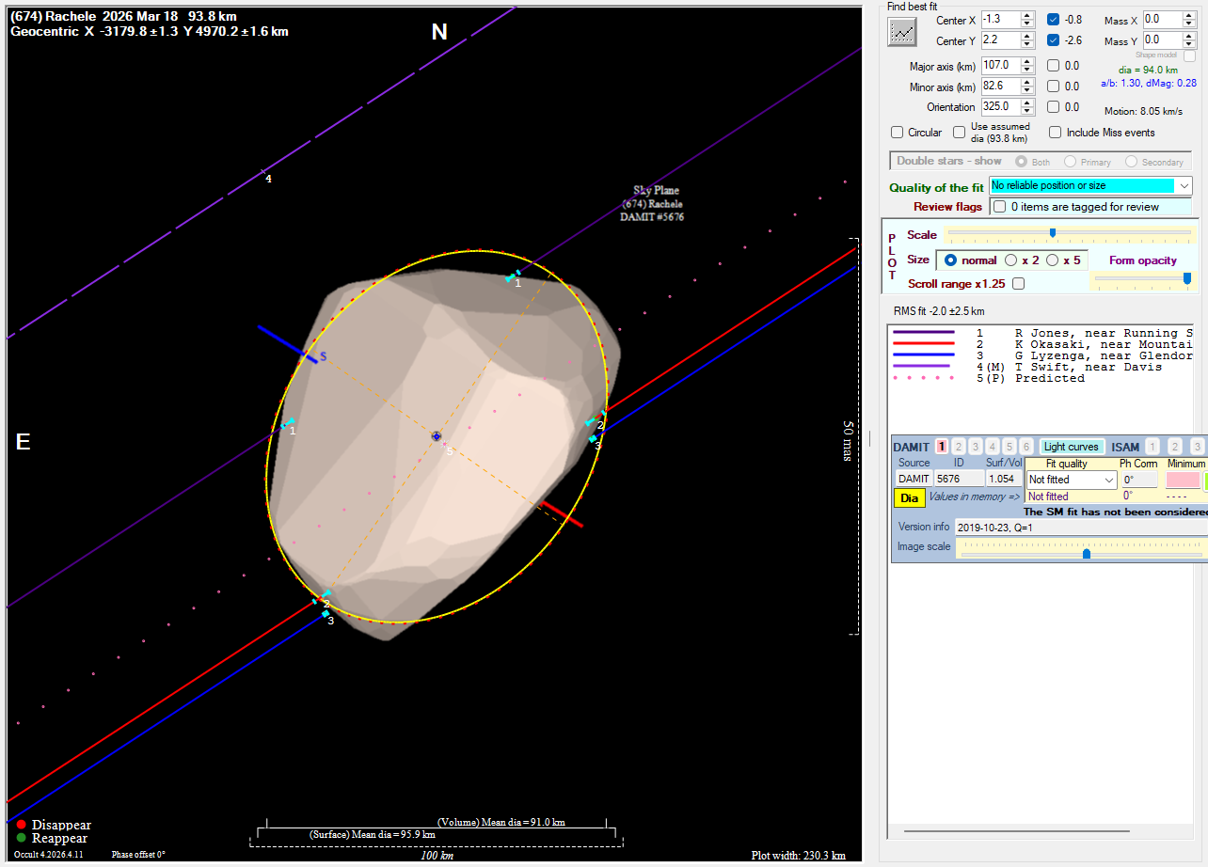Select DAMIT model number 1
This screenshot has width=1208, height=867.
coord(942,447)
